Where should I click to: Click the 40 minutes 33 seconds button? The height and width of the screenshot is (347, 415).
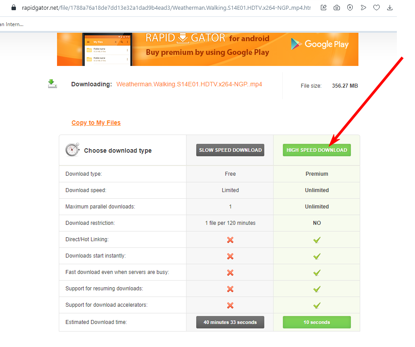(x=230, y=322)
